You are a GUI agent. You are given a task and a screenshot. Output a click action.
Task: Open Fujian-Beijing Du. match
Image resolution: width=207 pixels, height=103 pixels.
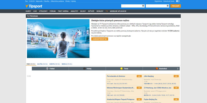pos(151,99)
